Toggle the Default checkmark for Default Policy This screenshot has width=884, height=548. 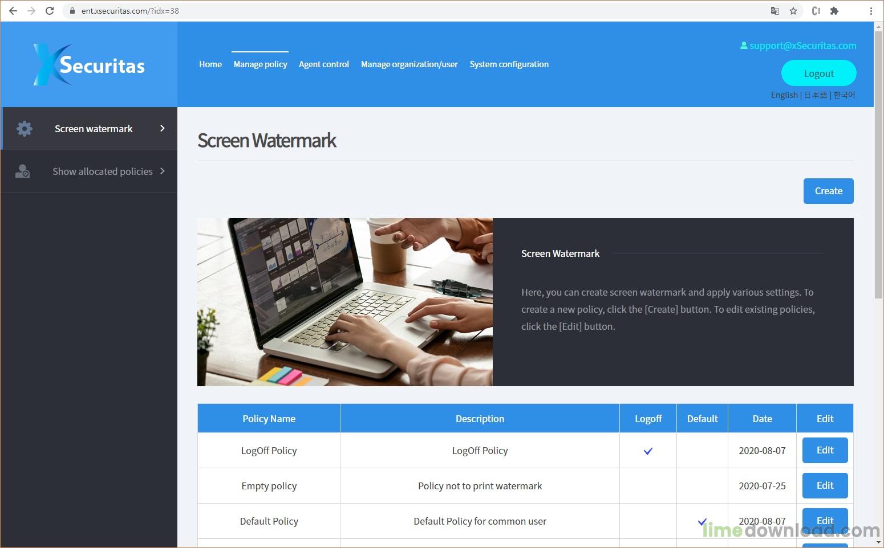(x=702, y=521)
